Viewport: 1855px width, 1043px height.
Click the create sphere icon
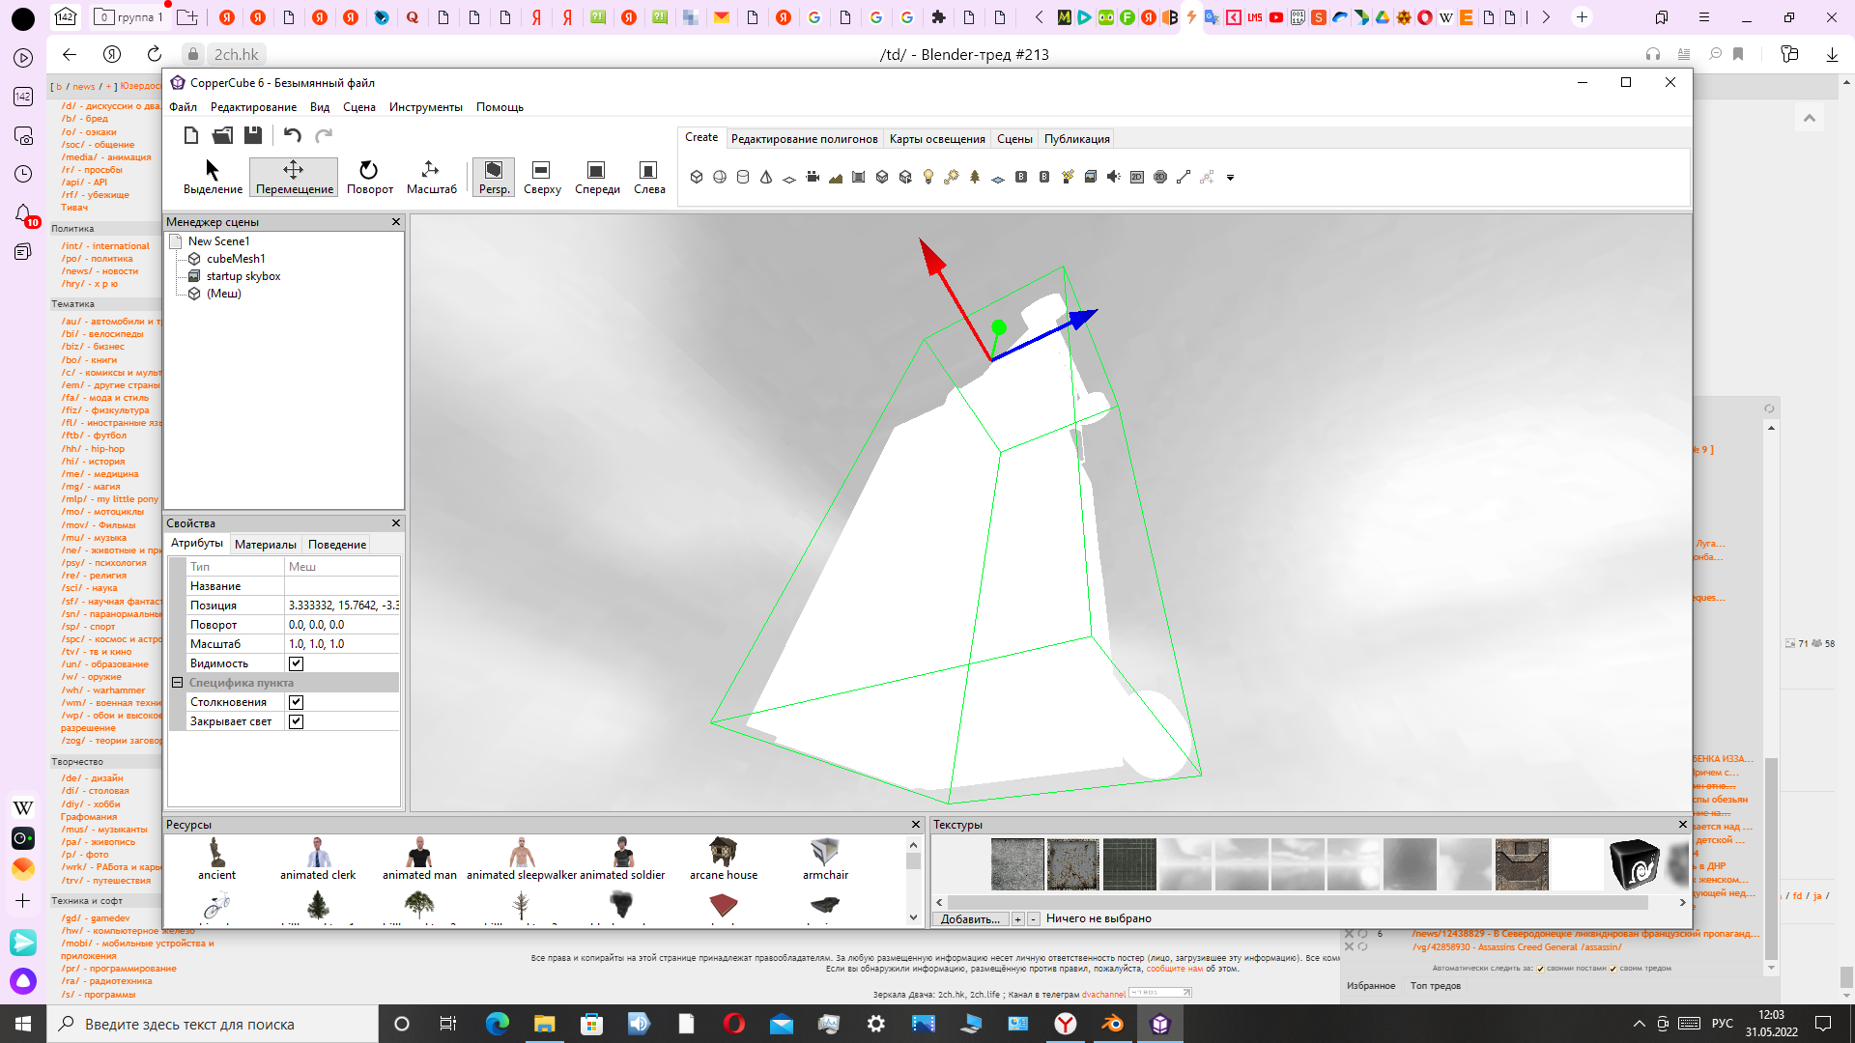point(720,177)
